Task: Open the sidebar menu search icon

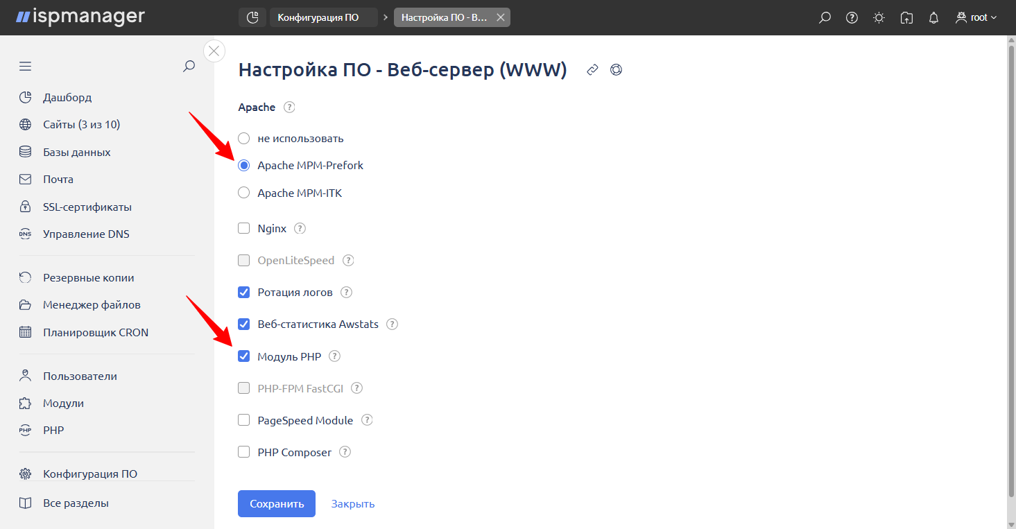Action: tap(189, 67)
